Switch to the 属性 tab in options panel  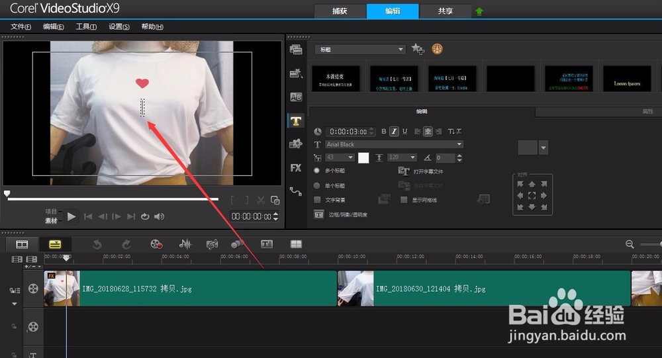point(647,111)
